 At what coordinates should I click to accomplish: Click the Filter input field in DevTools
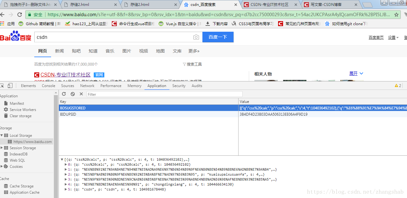pos(164,94)
